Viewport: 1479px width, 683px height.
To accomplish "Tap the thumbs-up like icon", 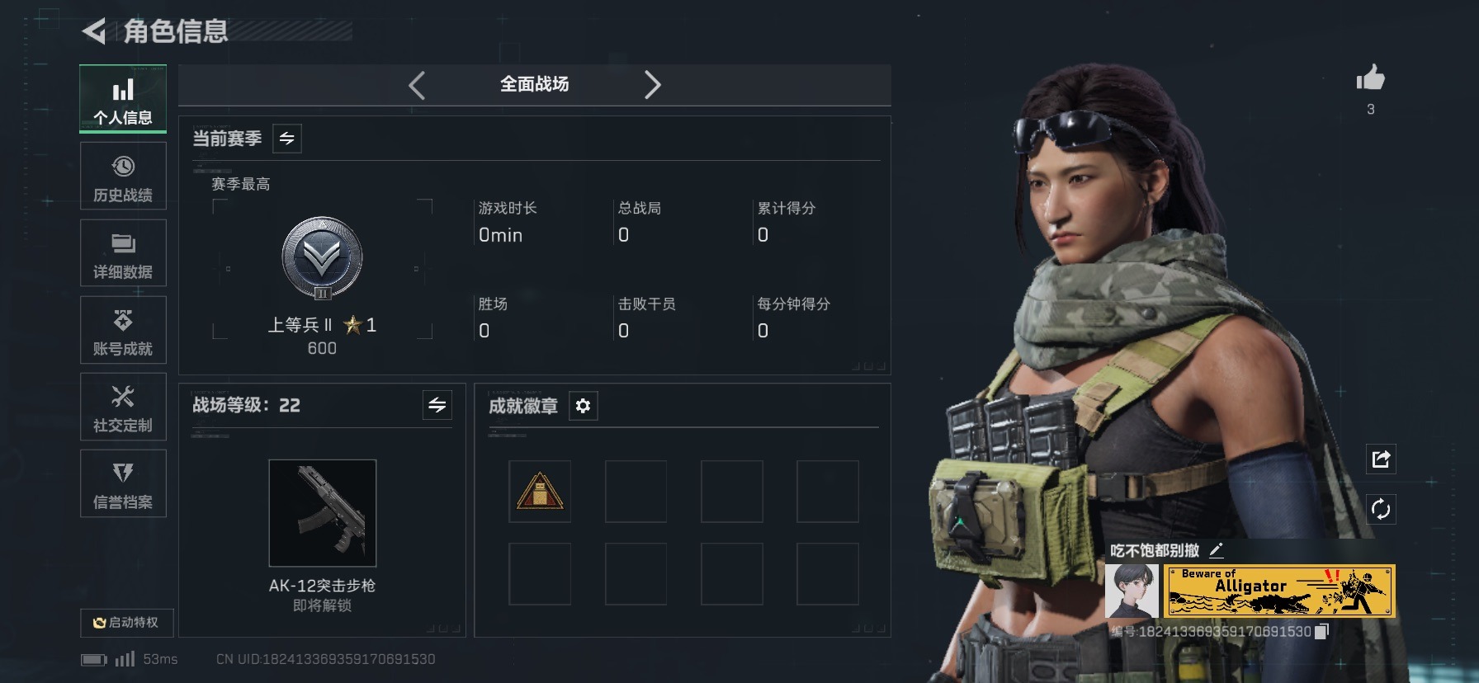I will [1370, 78].
